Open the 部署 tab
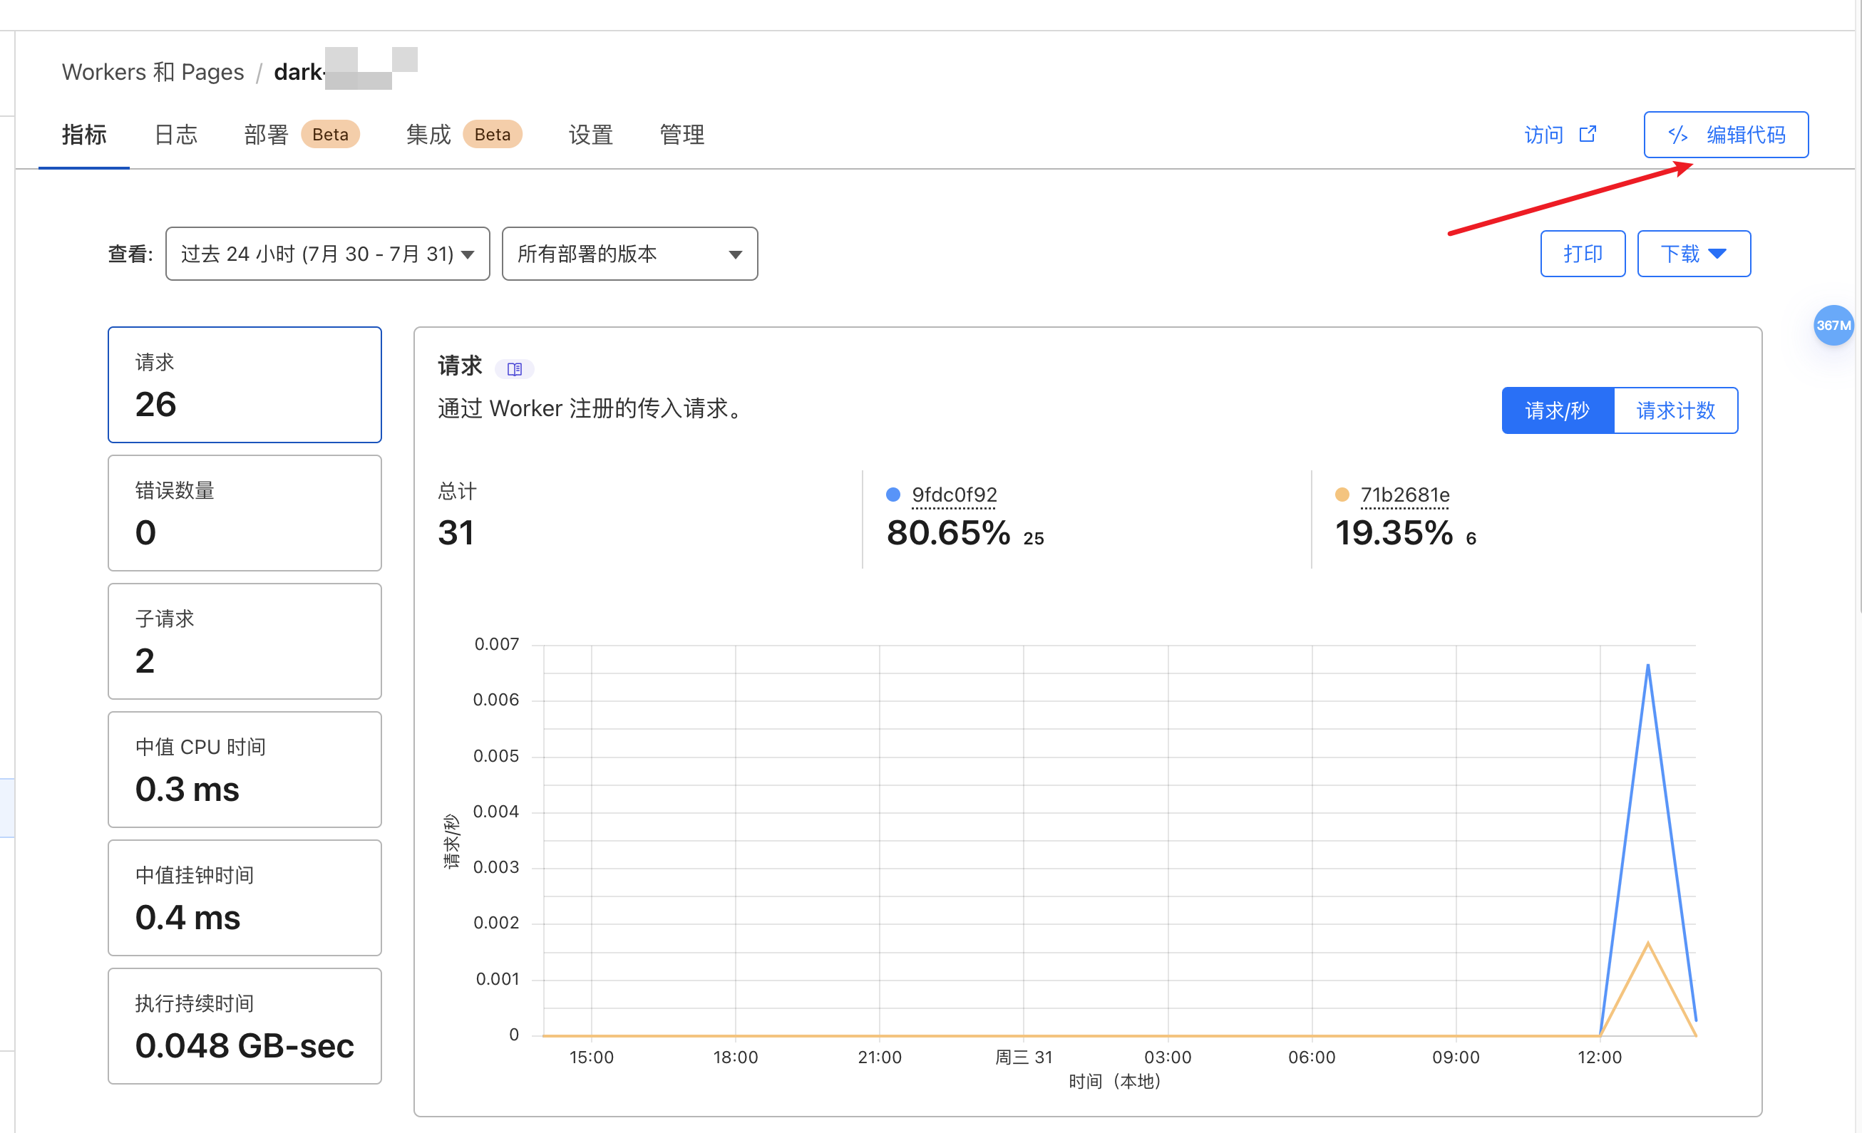Screen dimensions: 1862x1133 click(x=266, y=135)
